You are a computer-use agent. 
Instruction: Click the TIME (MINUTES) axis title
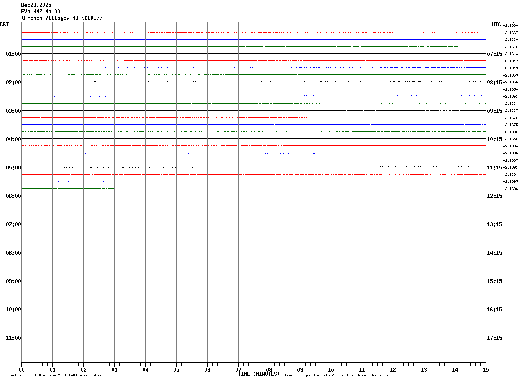click(259, 374)
